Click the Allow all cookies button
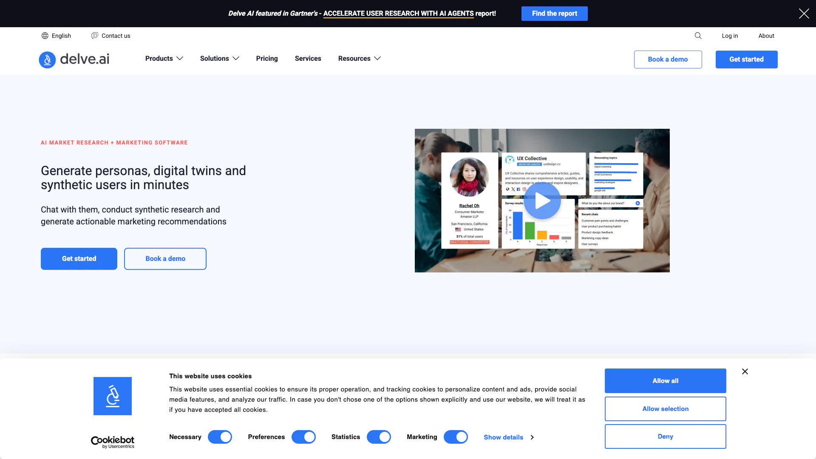The image size is (816, 459). (x=665, y=381)
